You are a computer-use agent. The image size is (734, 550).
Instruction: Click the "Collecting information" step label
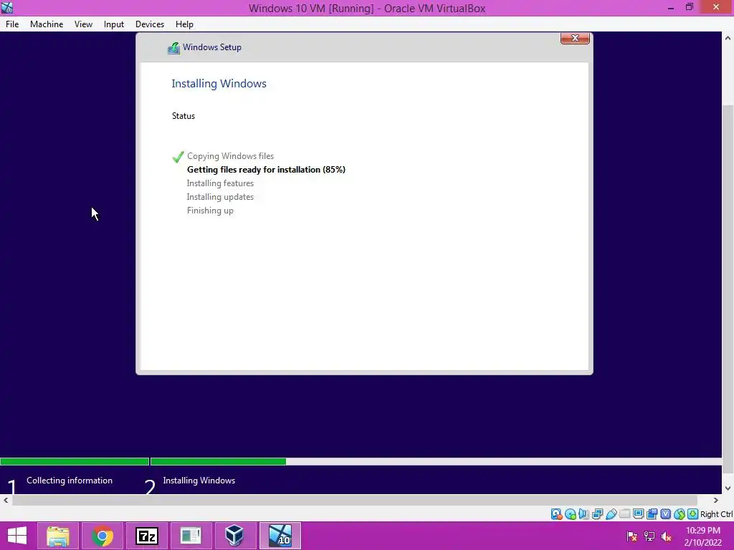[x=70, y=481]
